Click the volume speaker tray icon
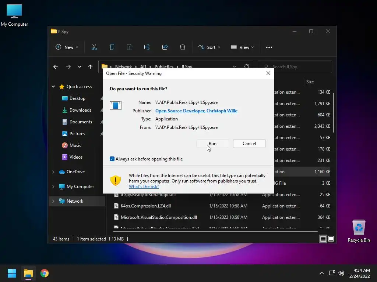 (341, 273)
